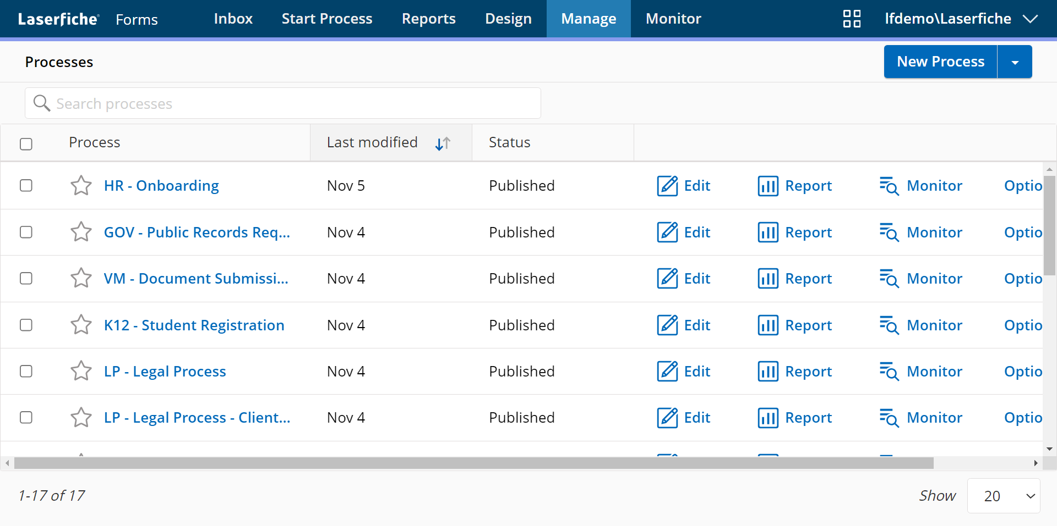Click the horizontal scrollbar of the table
The width and height of the screenshot is (1057, 526).
coord(473,463)
